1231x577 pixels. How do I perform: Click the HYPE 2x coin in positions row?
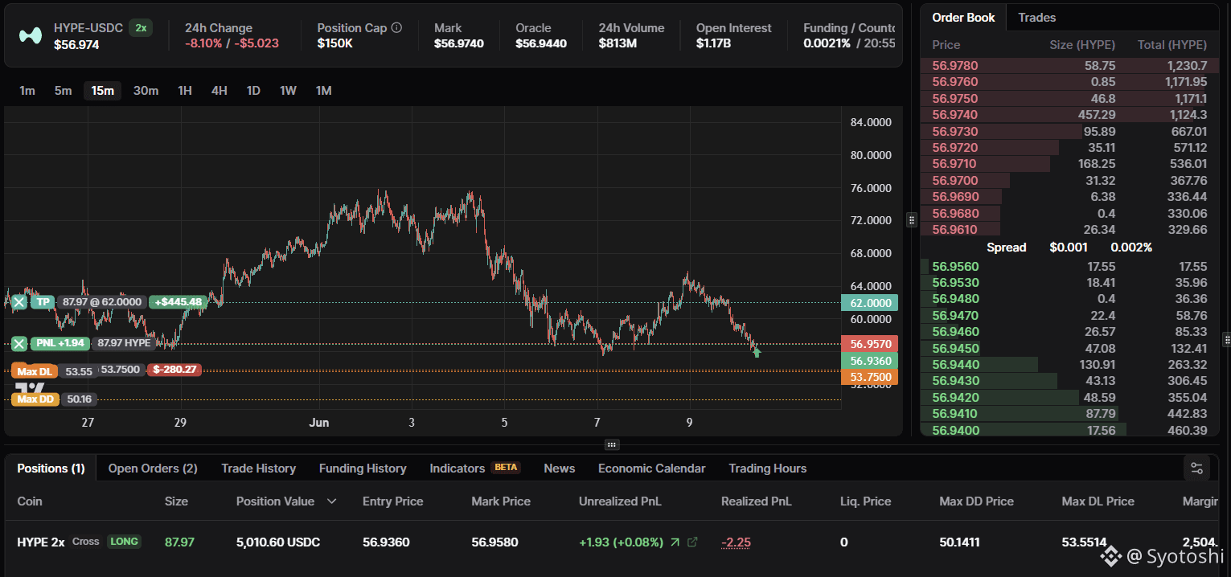click(x=41, y=542)
